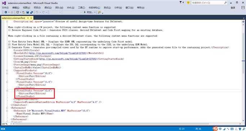Open the MoreInfoUrl go.microsoft.com link

point(58,53)
